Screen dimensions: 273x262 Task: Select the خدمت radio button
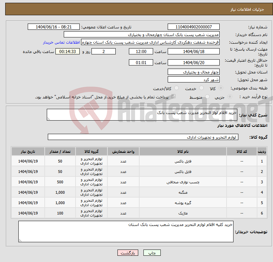click(201, 88)
